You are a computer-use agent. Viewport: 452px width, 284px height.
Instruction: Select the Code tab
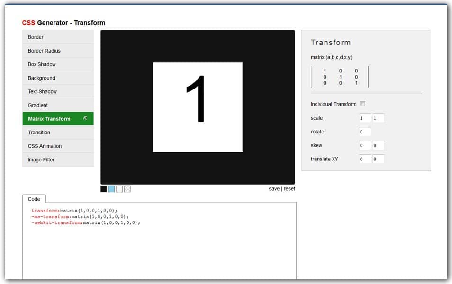pyautogui.click(x=34, y=199)
